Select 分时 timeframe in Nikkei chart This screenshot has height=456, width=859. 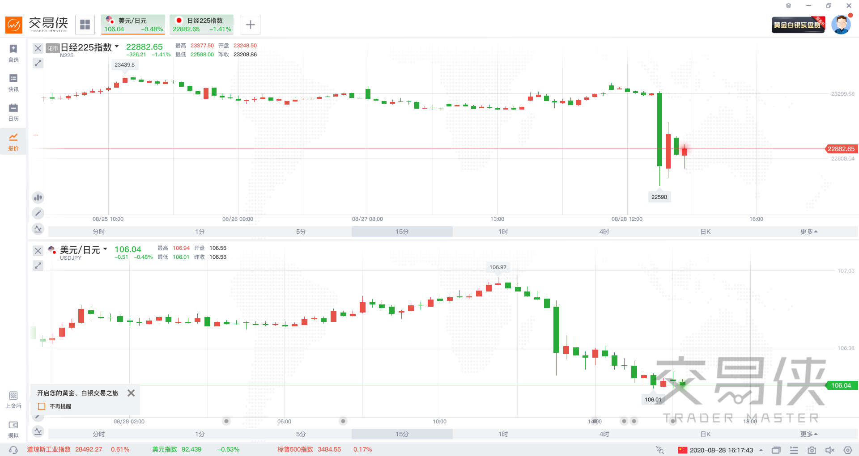pos(99,232)
